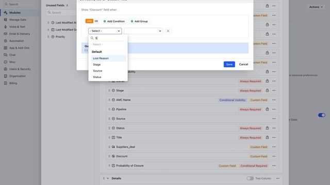The width and height of the screenshot is (330, 185).
Task: Save the visibility rule
Action: click(x=229, y=64)
